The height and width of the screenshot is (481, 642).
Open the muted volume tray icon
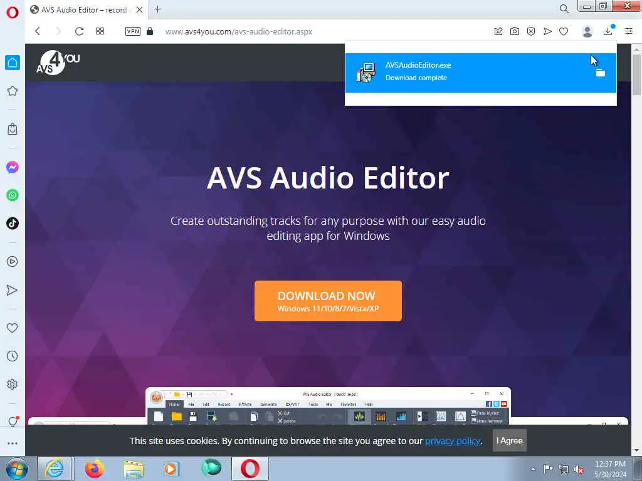click(579, 469)
